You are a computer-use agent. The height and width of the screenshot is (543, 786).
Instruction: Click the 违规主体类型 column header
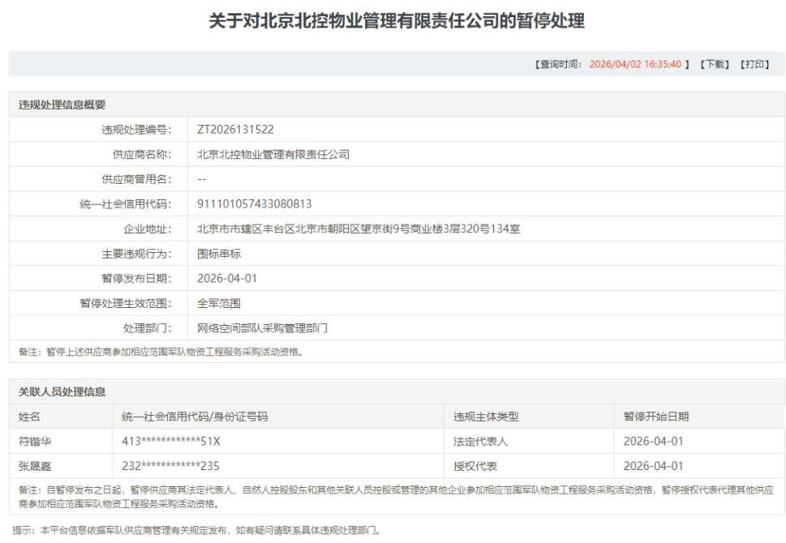486,417
